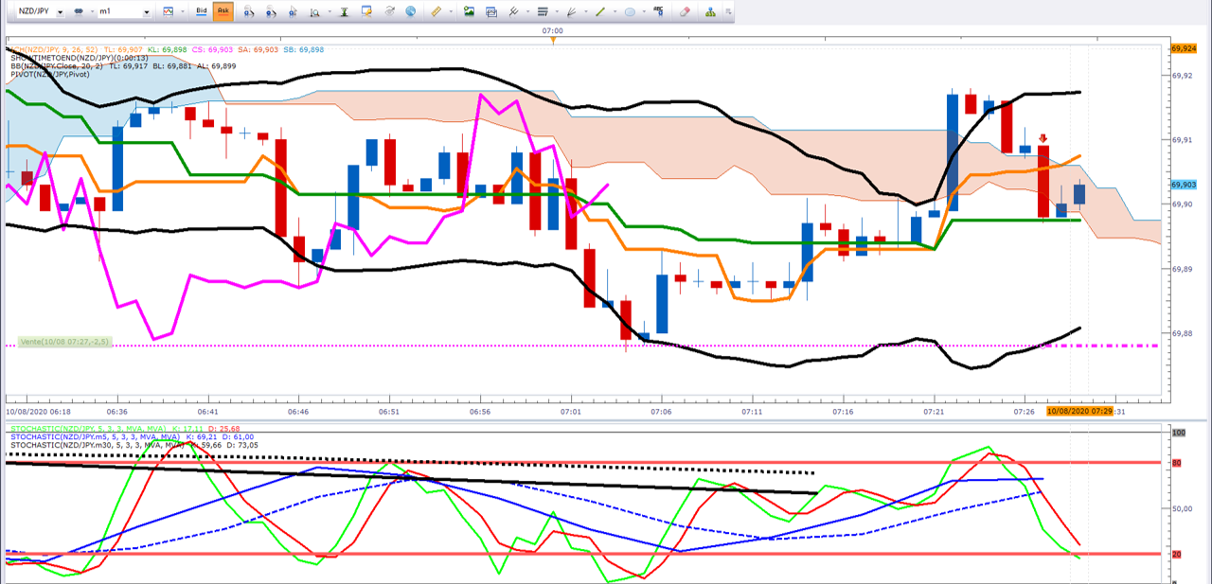Click the 07:00 time marker triangle
Viewport: 1212px width, 584px height.
[554, 40]
